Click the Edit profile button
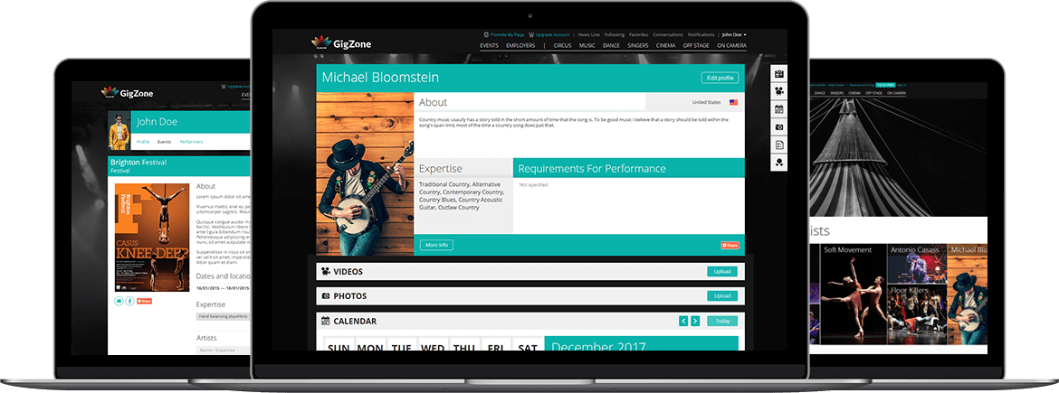 coord(720,78)
